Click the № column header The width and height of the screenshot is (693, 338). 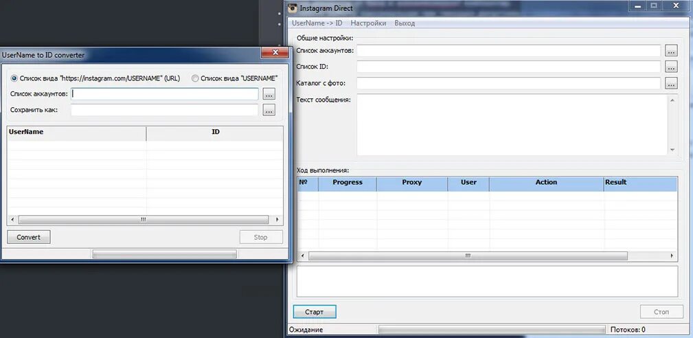point(308,184)
